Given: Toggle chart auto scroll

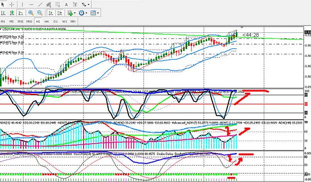Looking at the screenshot, I should (x=51, y=13).
